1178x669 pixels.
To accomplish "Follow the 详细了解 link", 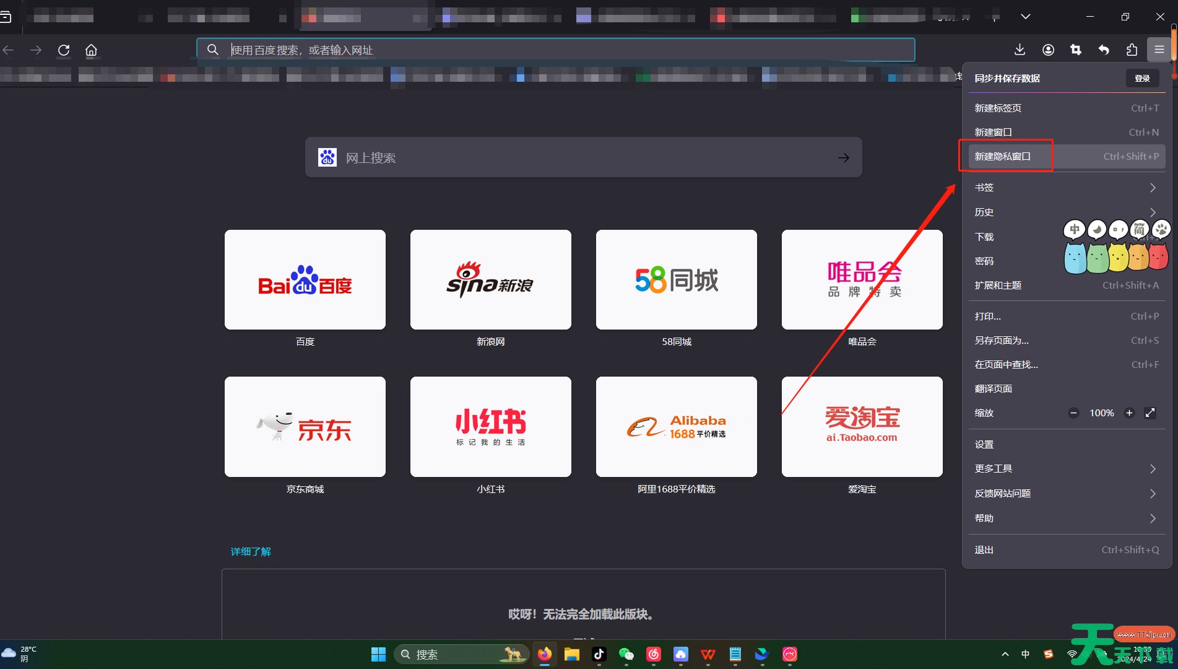I will 251,551.
